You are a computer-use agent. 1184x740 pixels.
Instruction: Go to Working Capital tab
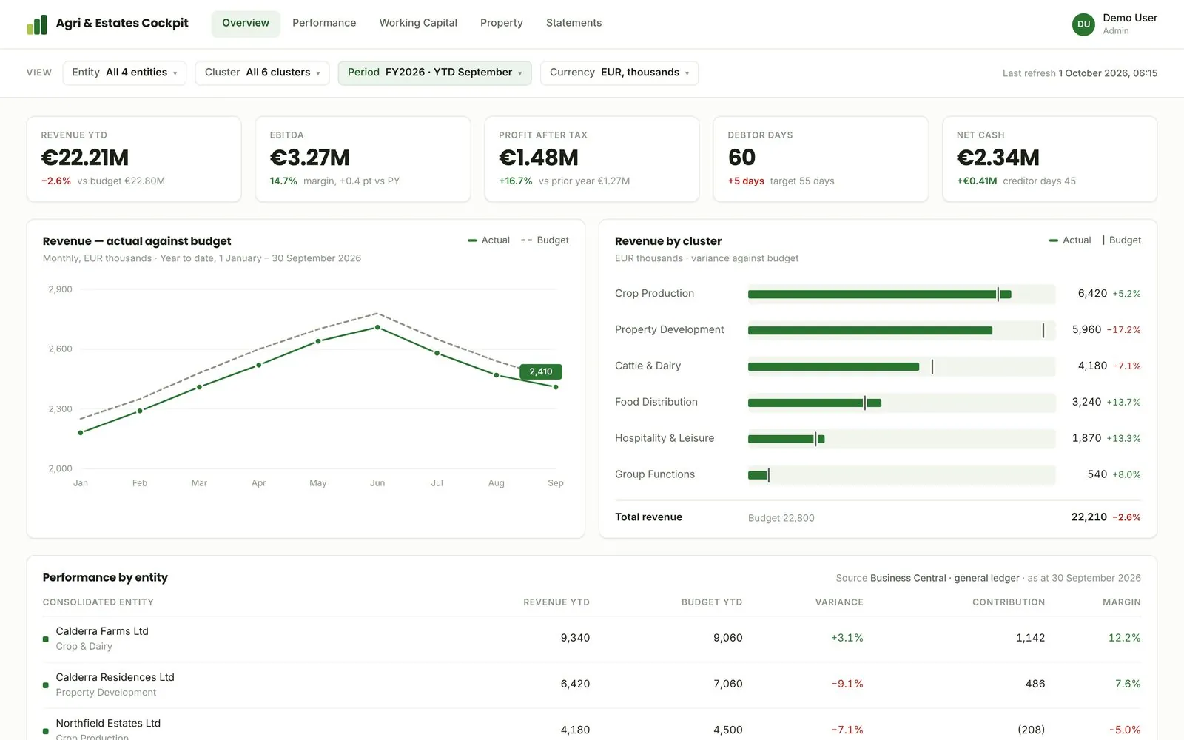[418, 24]
